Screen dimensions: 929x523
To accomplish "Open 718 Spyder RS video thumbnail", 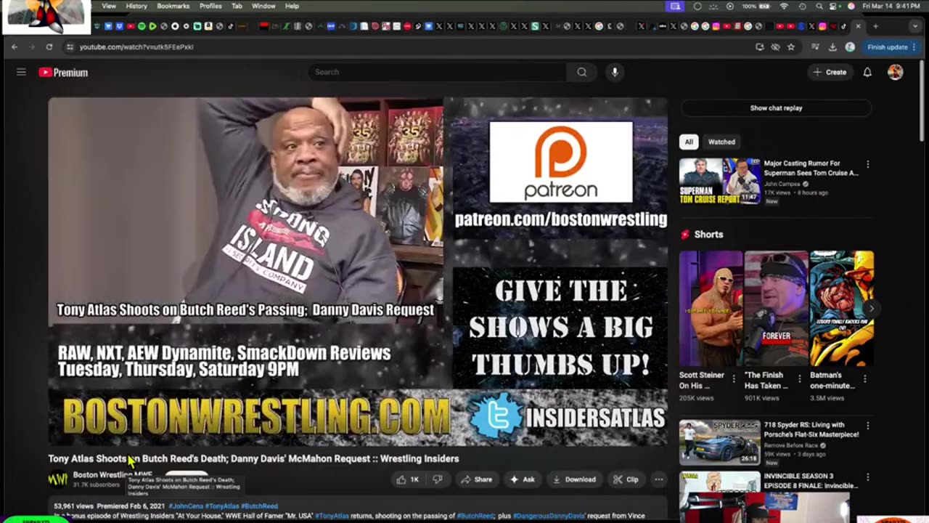I will pos(719,442).
